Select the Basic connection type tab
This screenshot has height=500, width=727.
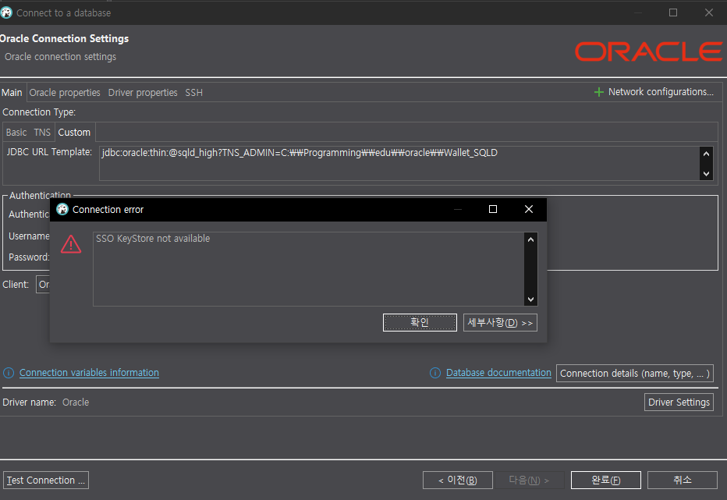(x=16, y=133)
